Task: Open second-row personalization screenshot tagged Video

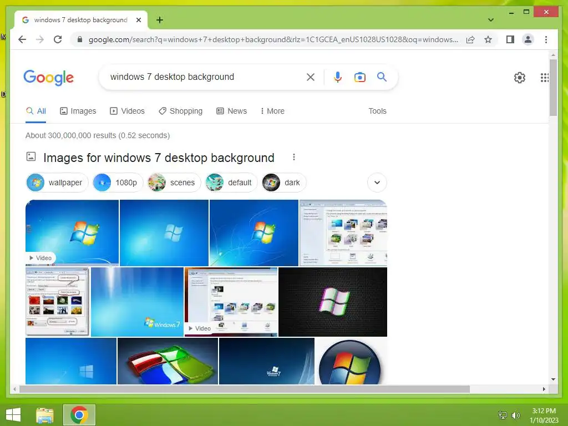Action: click(x=231, y=302)
